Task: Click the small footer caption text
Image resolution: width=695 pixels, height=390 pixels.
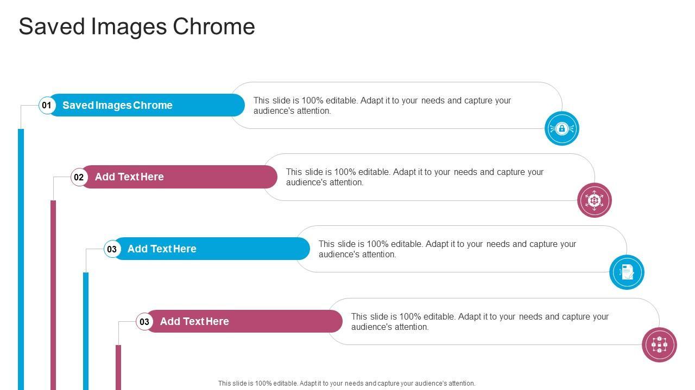Action: tap(346, 383)
